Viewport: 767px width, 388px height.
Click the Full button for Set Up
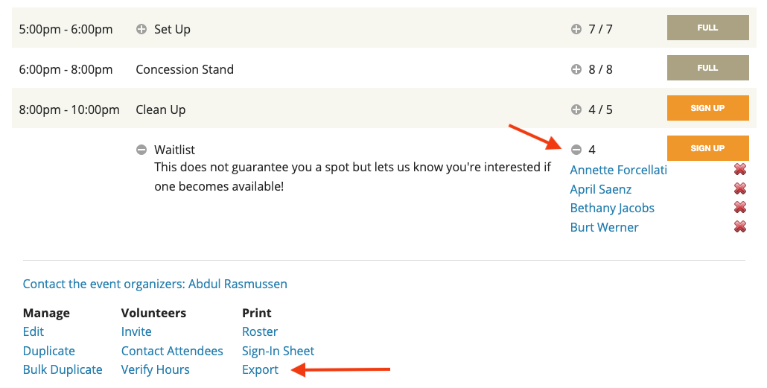click(x=707, y=28)
